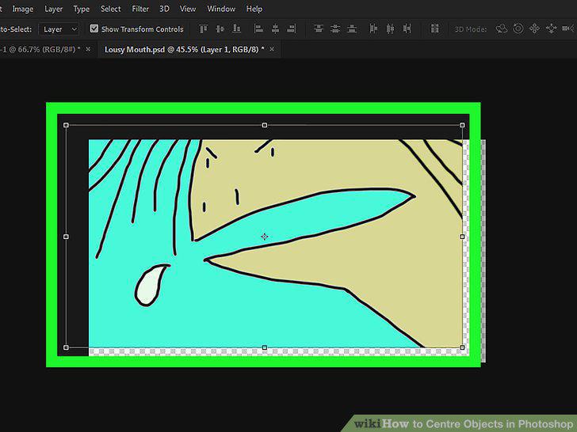The height and width of the screenshot is (432, 577).
Task: Click right-middle transform handle
Action: 462,237
